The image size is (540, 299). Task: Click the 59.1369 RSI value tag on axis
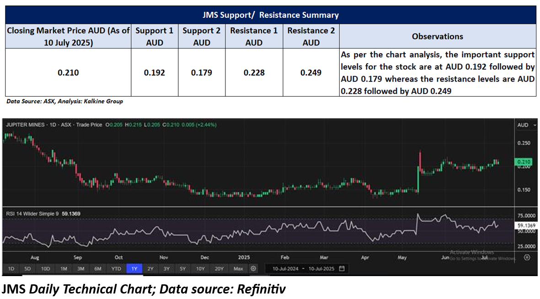(526, 226)
